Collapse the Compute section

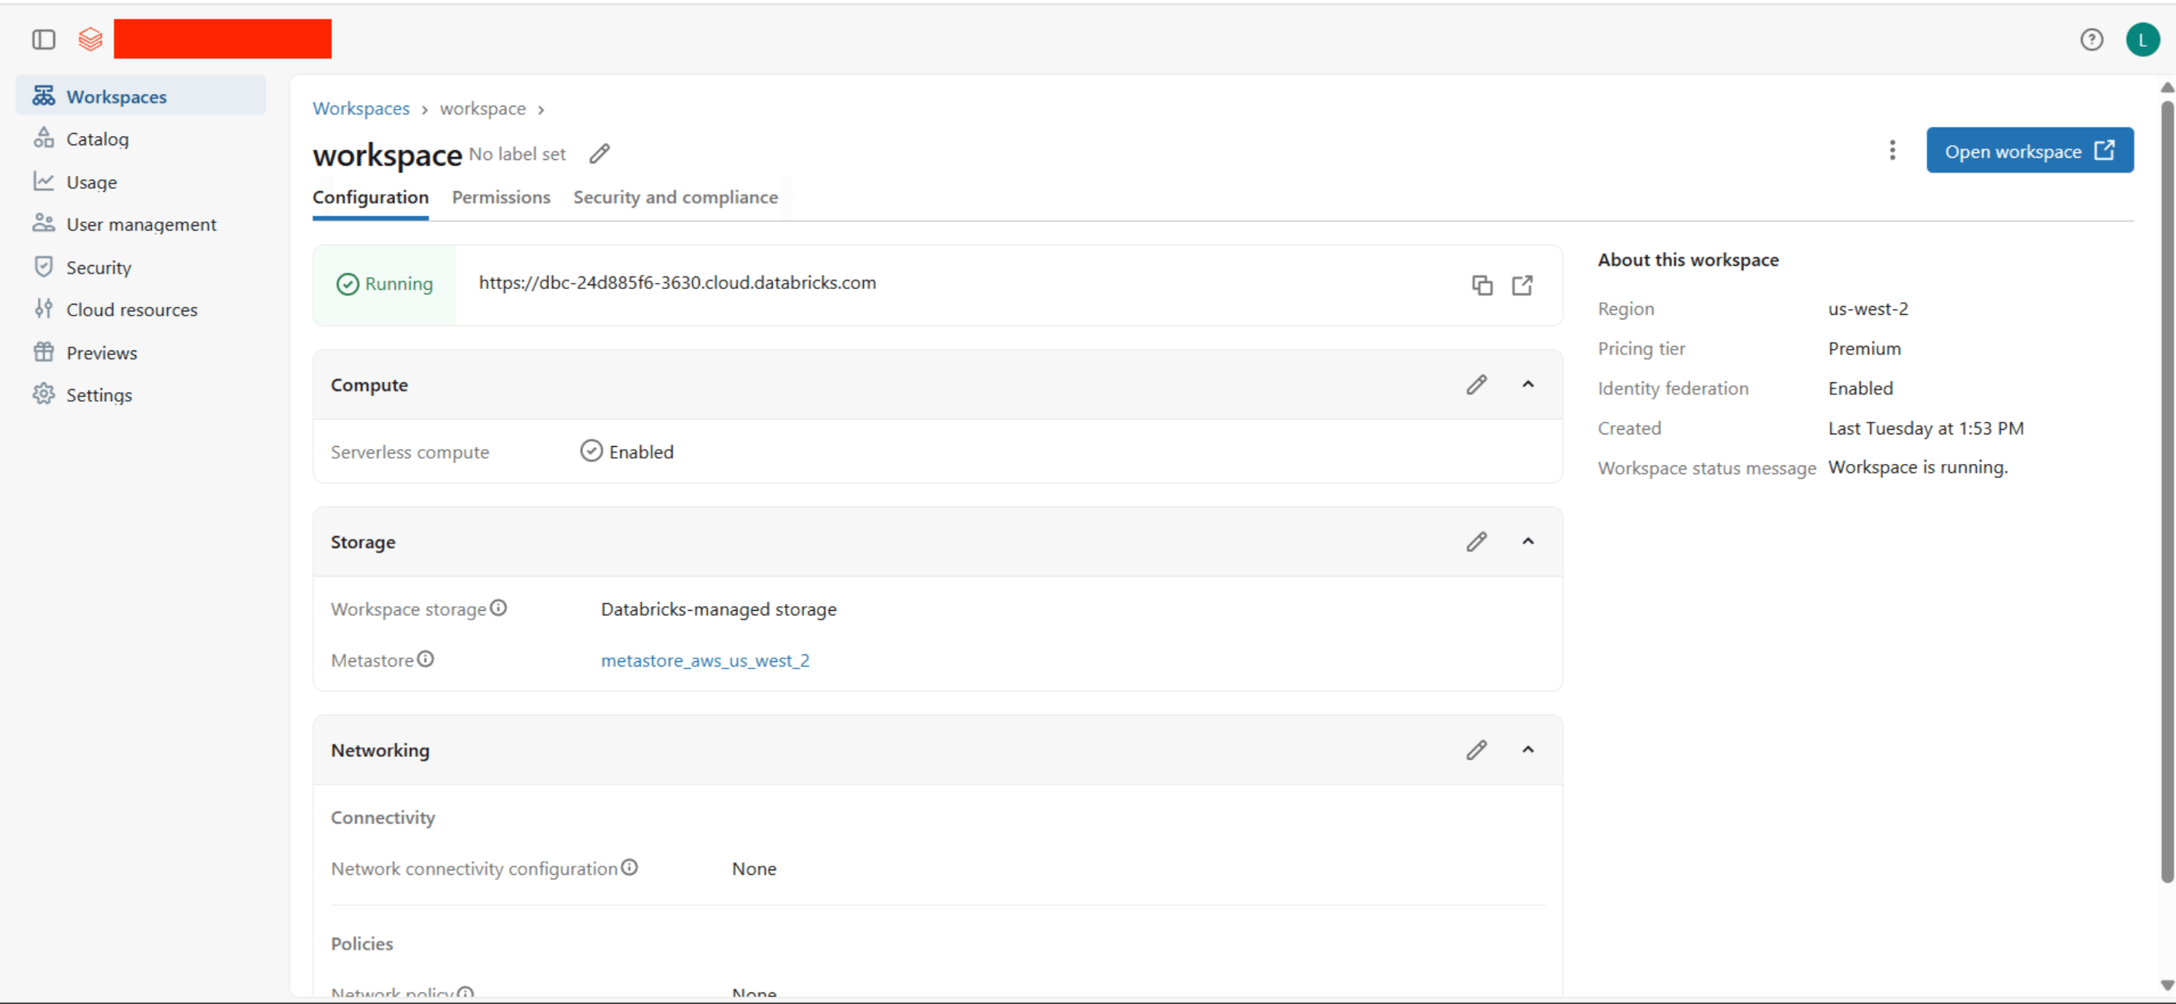coord(1528,385)
